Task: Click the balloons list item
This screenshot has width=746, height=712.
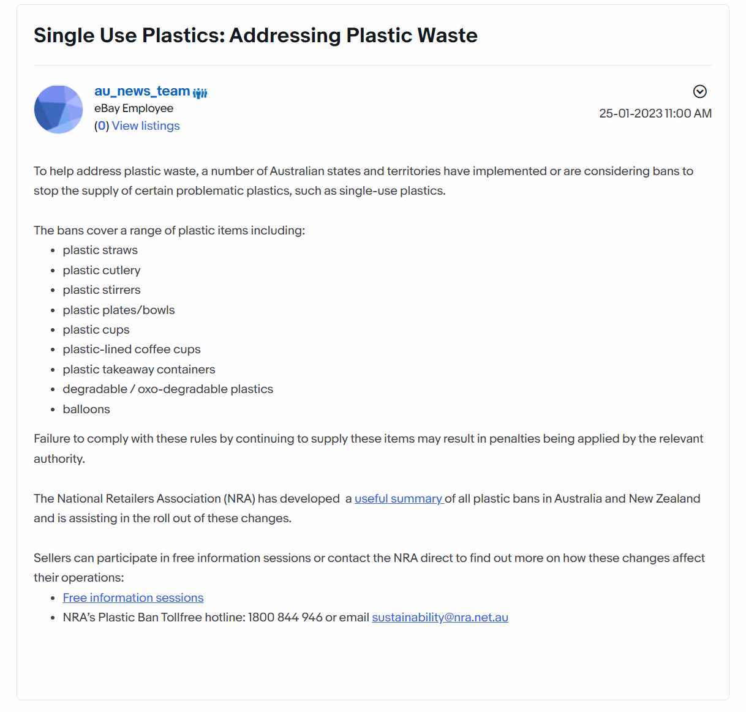Action: tap(86, 409)
